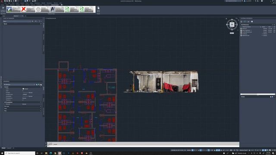Open Chrome from Windows taskbar
The height and width of the screenshot is (155, 276).
click(x=55, y=153)
